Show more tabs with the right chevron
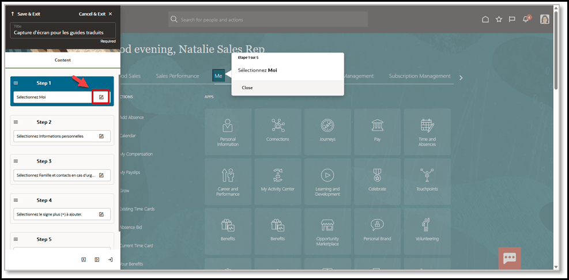569x280 pixels. 461,78
